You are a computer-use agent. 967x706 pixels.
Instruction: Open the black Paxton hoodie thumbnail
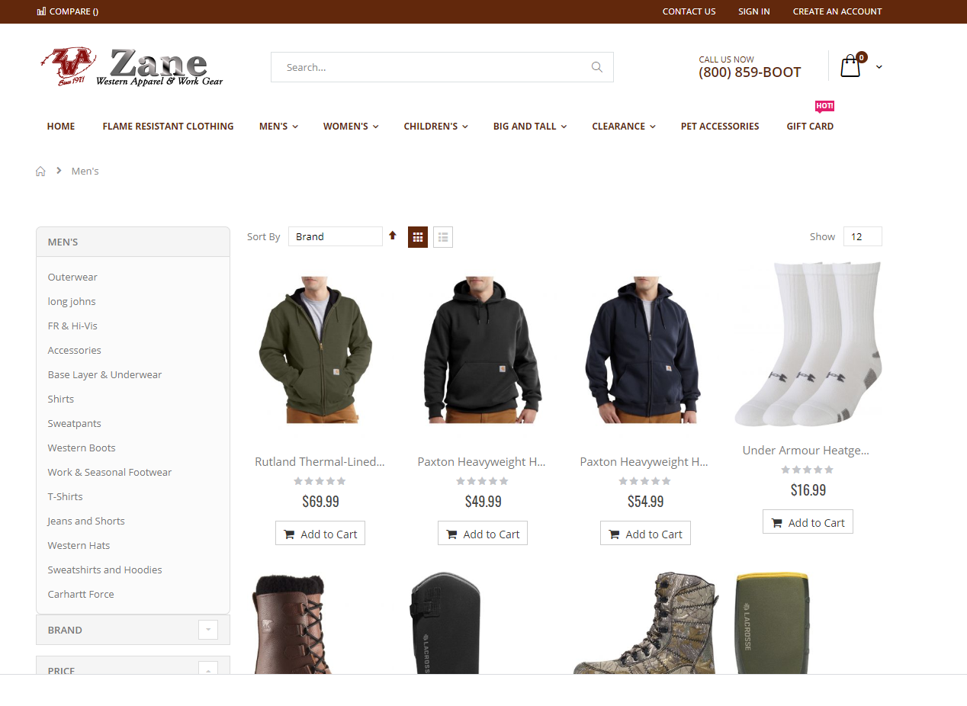483,350
